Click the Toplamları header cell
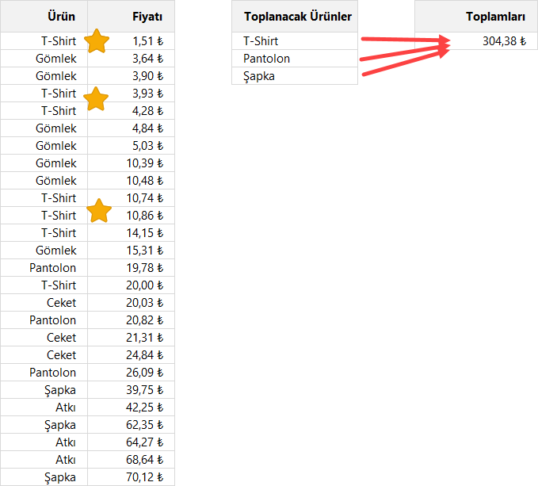Screen dimensions: 538x486 coord(476,16)
